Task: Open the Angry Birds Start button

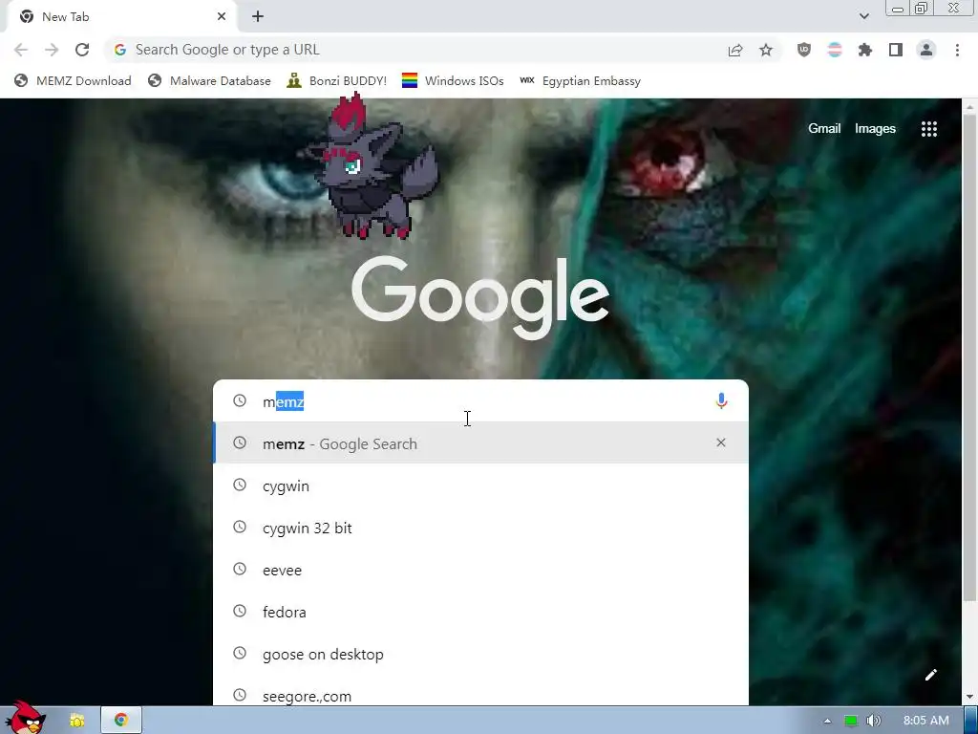Action: pyautogui.click(x=24, y=717)
